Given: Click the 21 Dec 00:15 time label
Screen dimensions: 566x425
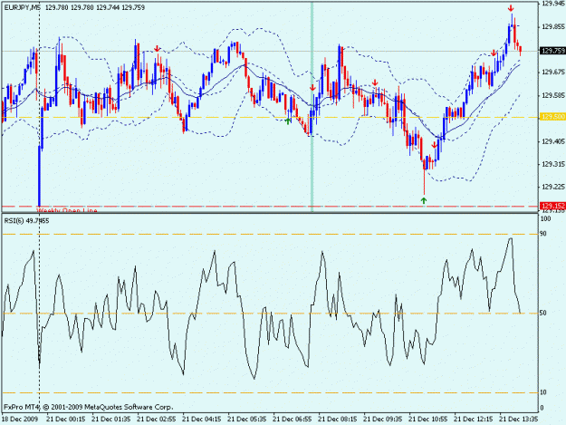Looking at the screenshot, I should pyautogui.click(x=65, y=419).
